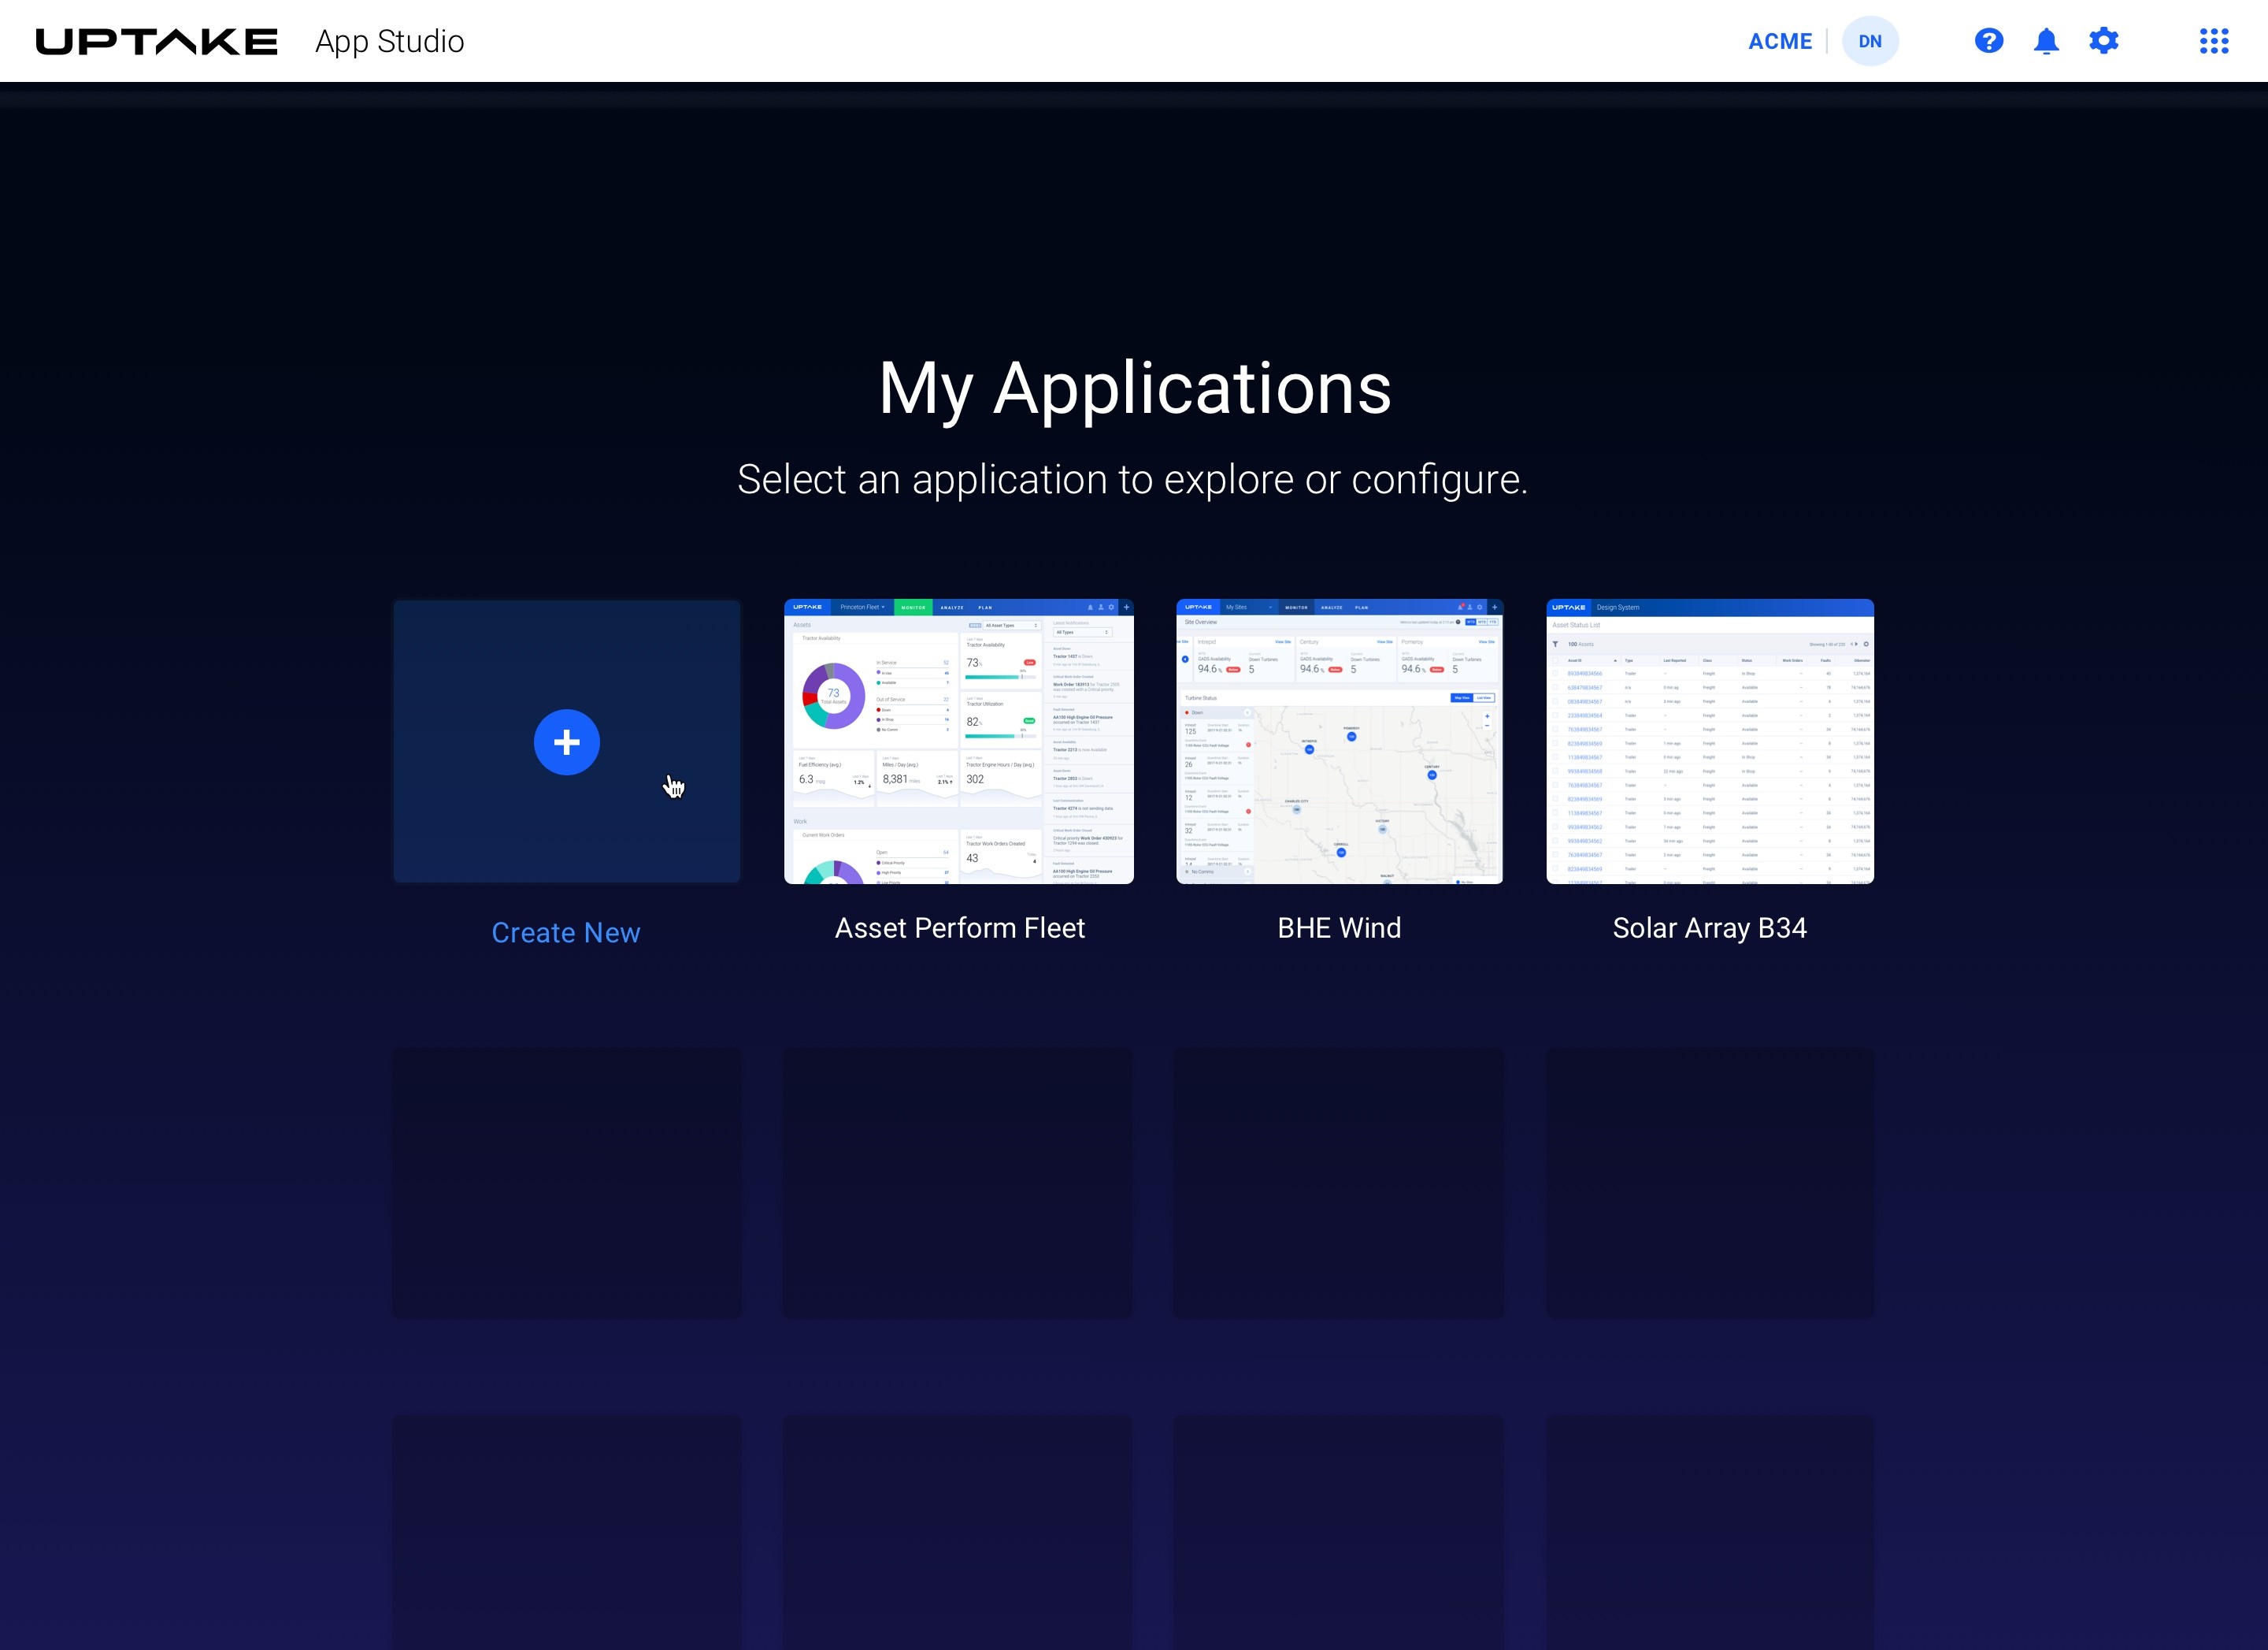The width and height of the screenshot is (2268, 1650).
Task: Open the settings gear icon
Action: (x=2103, y=41)
